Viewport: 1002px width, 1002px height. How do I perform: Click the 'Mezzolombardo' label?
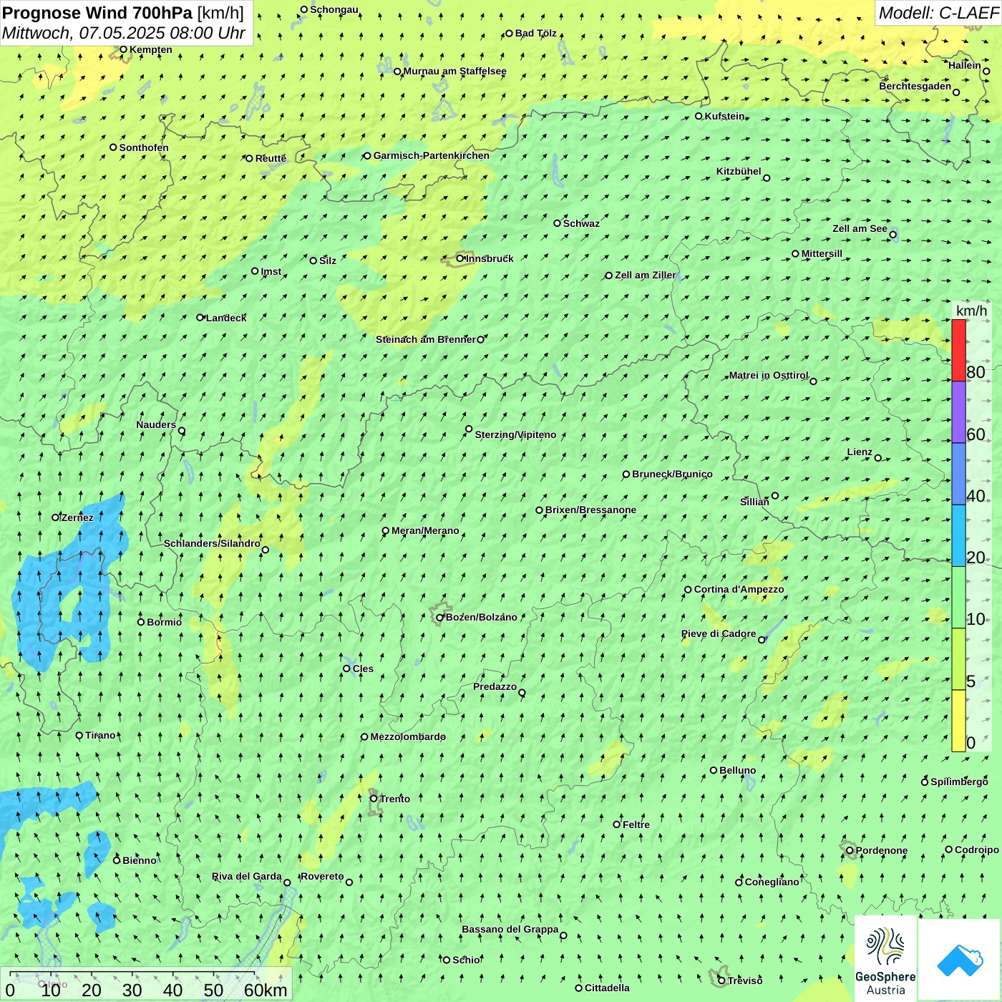(408, 736)
